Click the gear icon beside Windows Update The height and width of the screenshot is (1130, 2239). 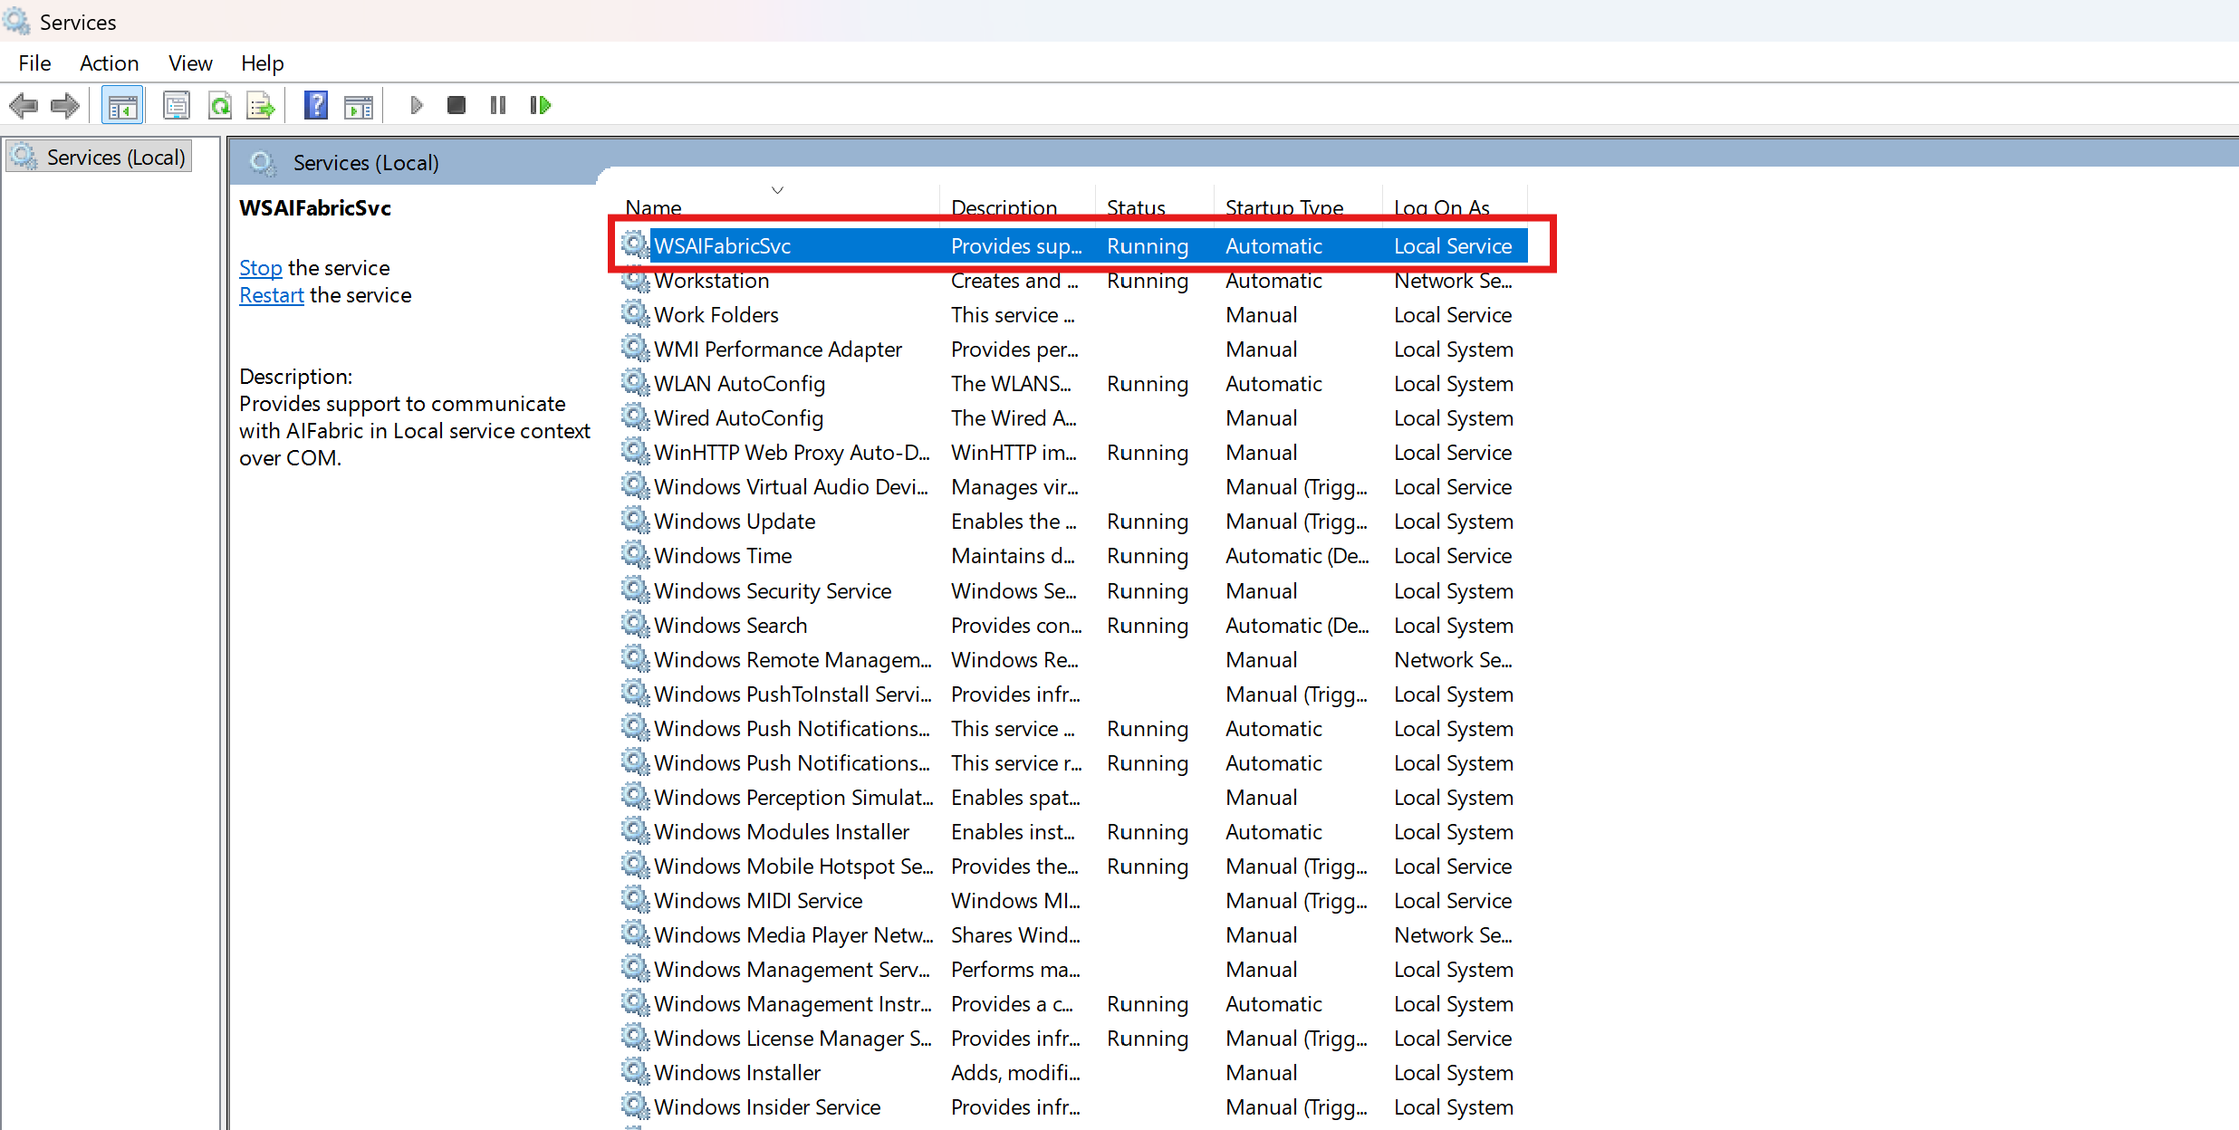pyautogui.click(x=636, y=522)
